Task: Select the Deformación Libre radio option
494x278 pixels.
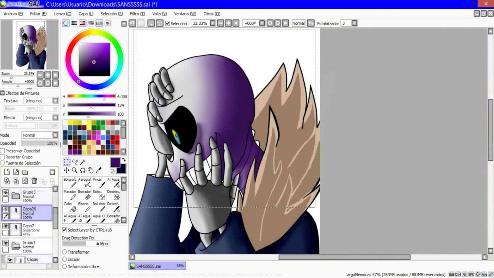Action: pos(64,267)
